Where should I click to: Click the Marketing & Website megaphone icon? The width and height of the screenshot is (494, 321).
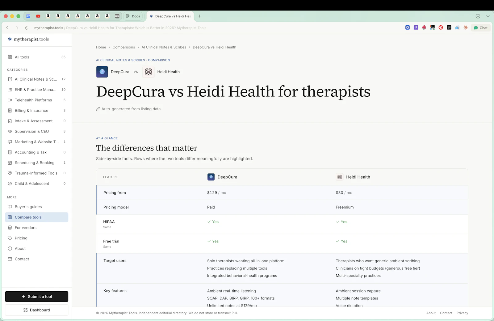tap(10, 142)
